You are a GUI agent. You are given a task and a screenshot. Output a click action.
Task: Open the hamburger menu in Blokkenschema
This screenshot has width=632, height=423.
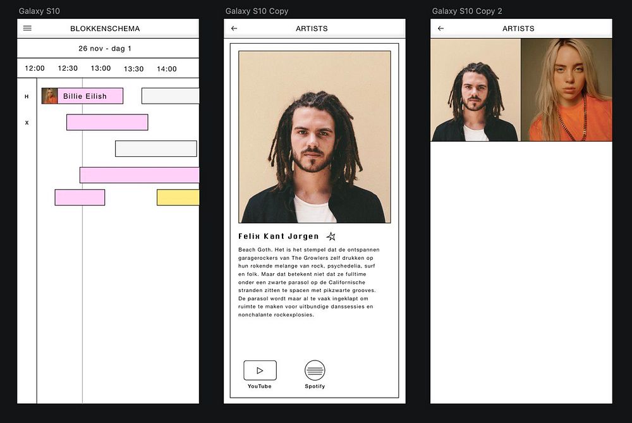[x=27, y=28]
